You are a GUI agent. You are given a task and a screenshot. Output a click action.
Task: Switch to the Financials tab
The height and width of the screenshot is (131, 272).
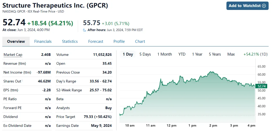[43, 41]
